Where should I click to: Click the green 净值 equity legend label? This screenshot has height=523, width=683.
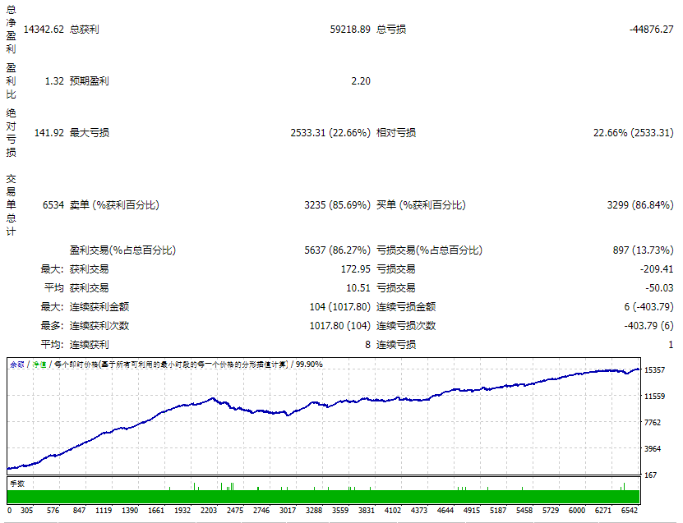pyautogui.click(x=39, y=364)
